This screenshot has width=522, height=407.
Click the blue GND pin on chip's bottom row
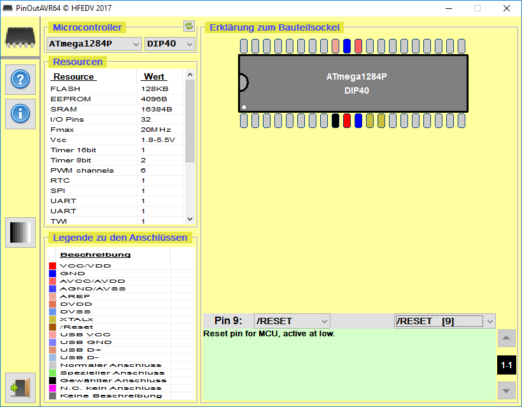pyautogui.click(x=358, y=120)
